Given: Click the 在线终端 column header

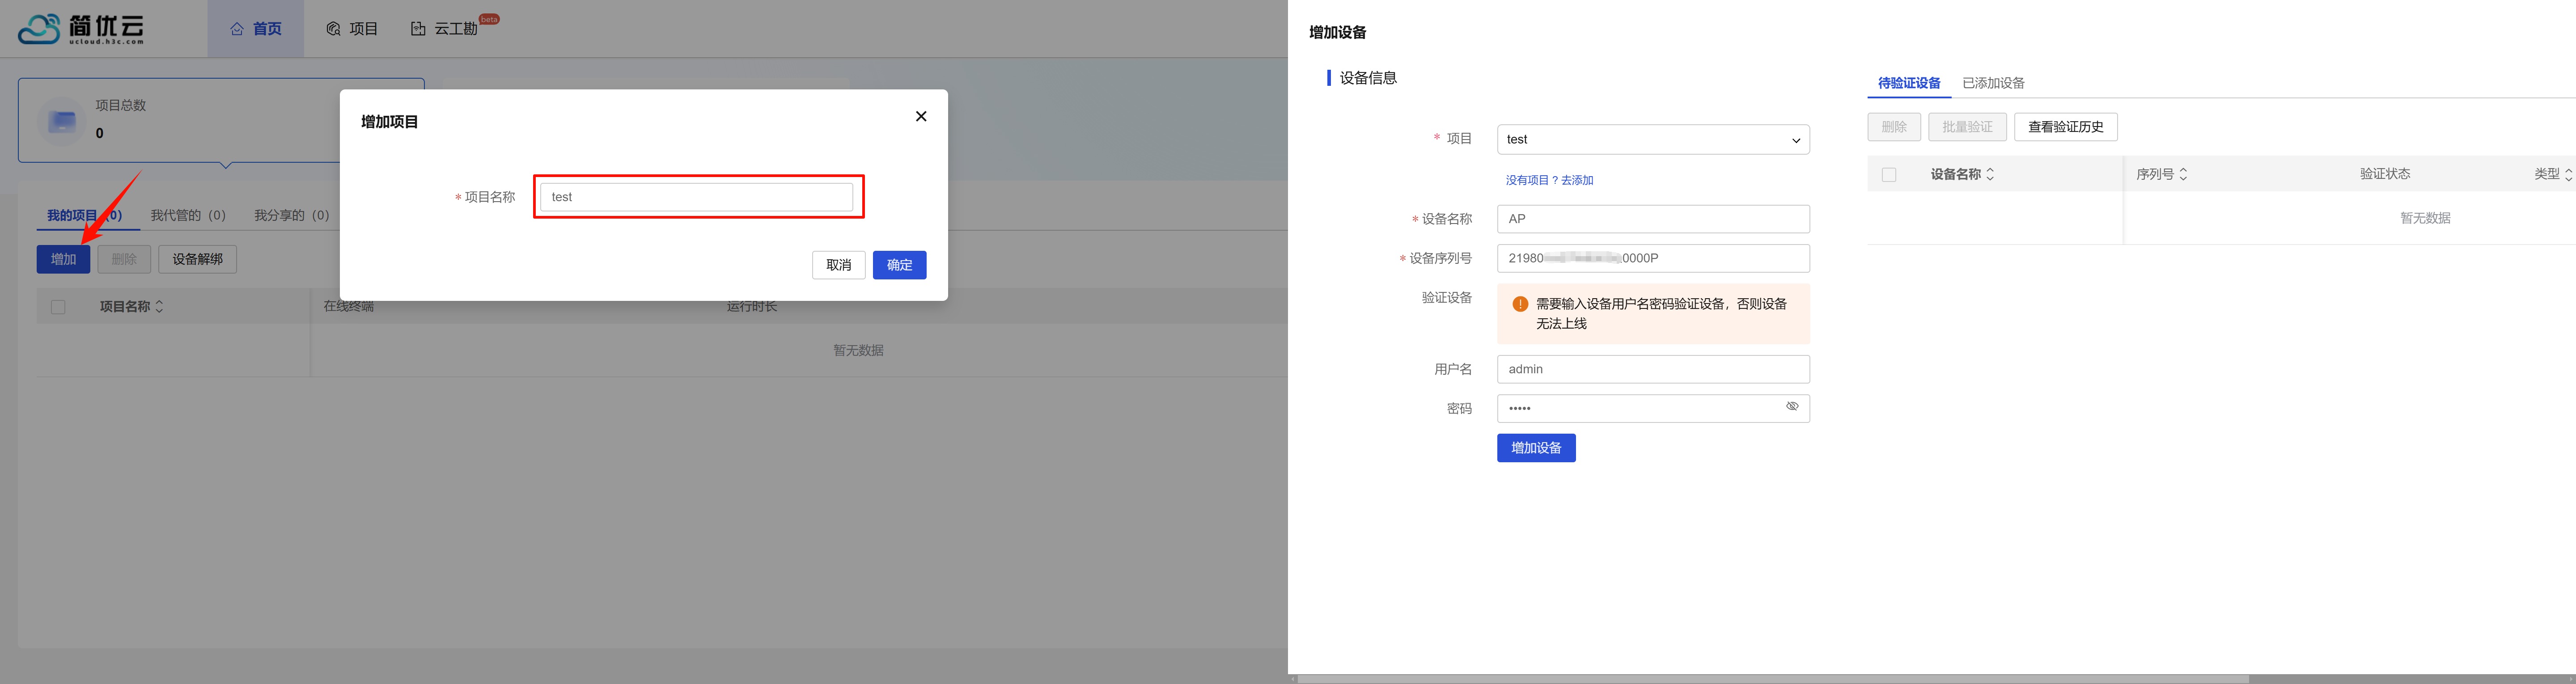Looking at the screenshot, I should point(348,307).
